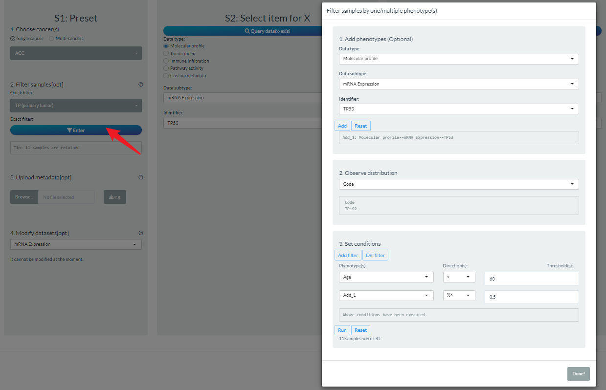Open Modify datasets mRNA Expression dropdown
Image resolution: width=606 pixels, height=390 pixels.
76,244
